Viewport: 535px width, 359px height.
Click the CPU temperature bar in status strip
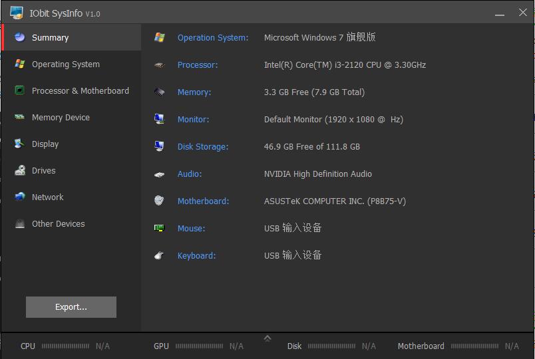point(65,346)
